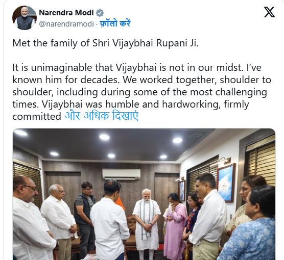This screenshot has height=260, width=284.
Task: Click the paragraph starting "It is unimaginable"
Action: [x=142, y=92]
